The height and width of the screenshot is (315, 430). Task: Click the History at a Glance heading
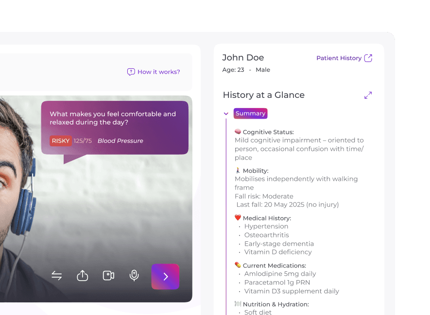tap(263, 95)
